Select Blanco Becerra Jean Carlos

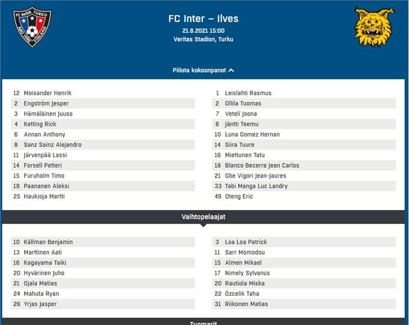(x=262, y=165)
